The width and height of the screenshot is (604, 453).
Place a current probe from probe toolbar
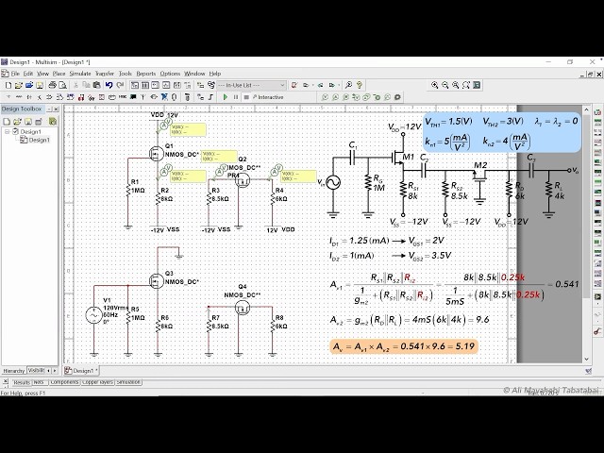pyautogui.click(x=335, y=97)
